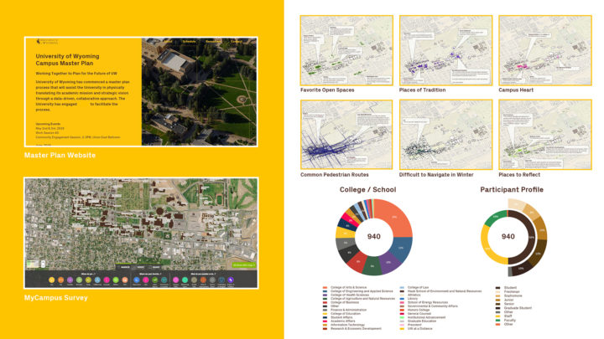Image resolution: width=604 pixels, height=339 pixels.
Task: Switch drawing mode to Shape
Action: [155, 267]
